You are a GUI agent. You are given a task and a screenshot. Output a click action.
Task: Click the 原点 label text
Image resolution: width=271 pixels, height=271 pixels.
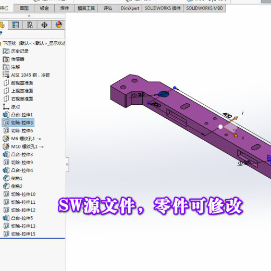click(x=16, y=107)
